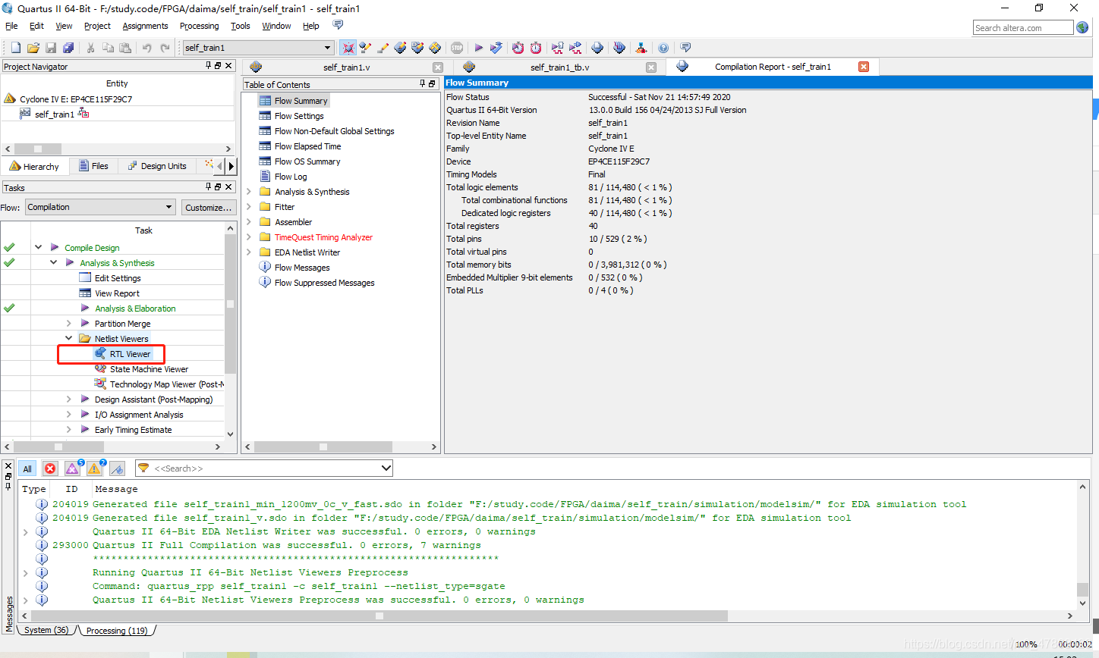Image resolution: width=1099 pixels, height=658 pixels.
Task: Open the Processing menu
Action: [x=199, y=26]
